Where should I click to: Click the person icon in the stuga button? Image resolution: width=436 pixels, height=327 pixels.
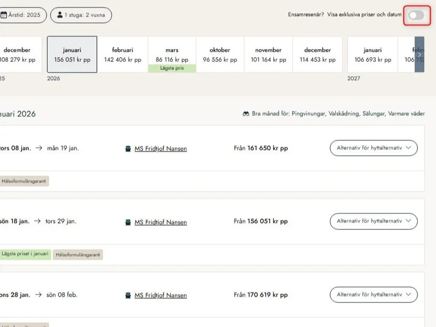coord(60,15)
